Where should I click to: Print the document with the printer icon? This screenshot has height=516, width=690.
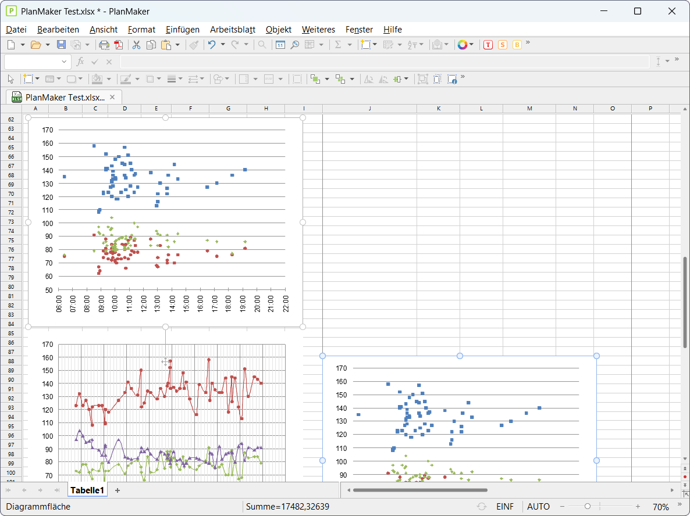click(x=104, y=45)
